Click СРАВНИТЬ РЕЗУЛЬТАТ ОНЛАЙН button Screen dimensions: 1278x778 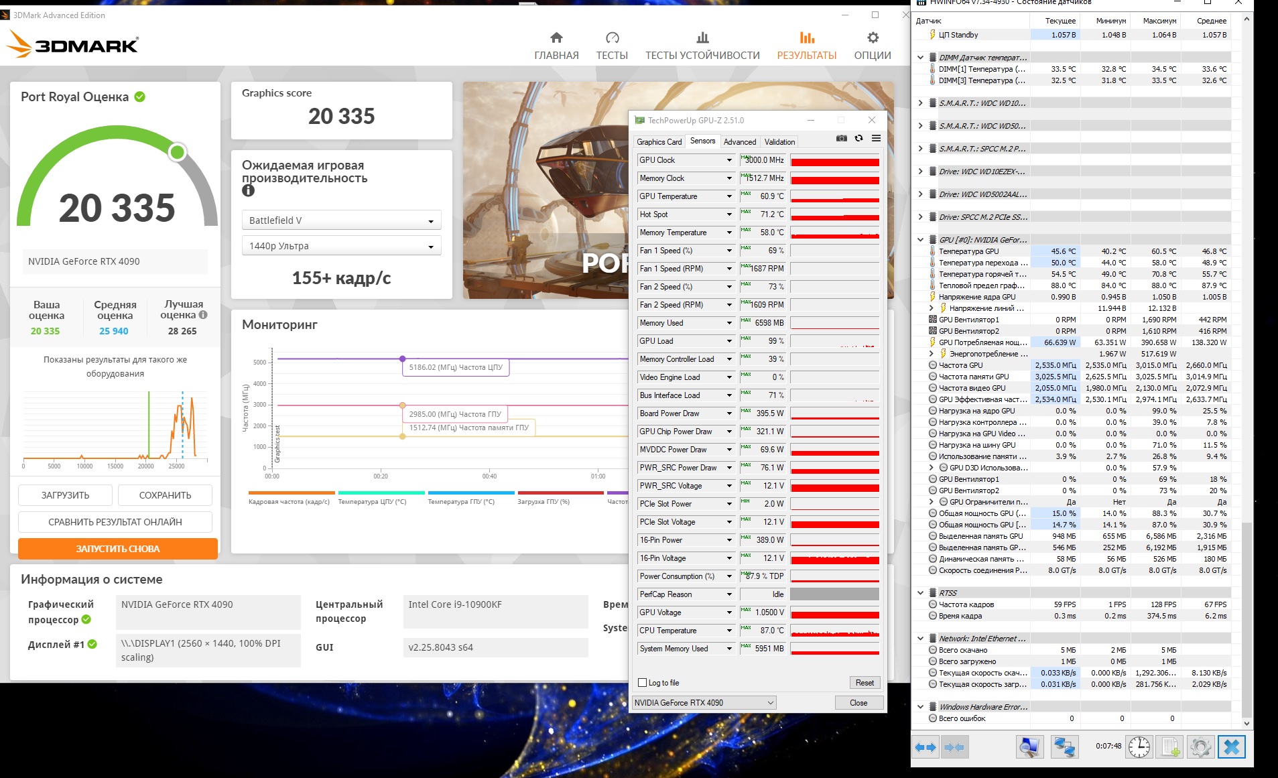click(115, 522)
